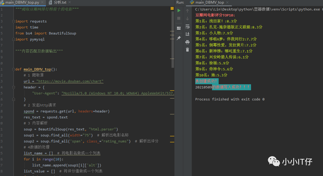The width and height of the screenshot is (323, 176).
Task: Click text file icon on 分析.txt tab
Action: click(x=50, y=2)
